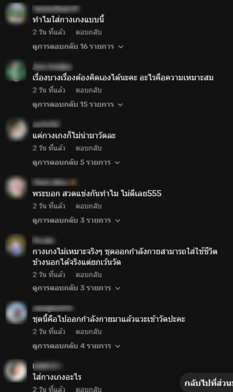This screenshot has height=392, width=233.
Task: Open avatar beside พระบอก สวดแข่งกันทำไม comment
Action: [x=16, y=187]
